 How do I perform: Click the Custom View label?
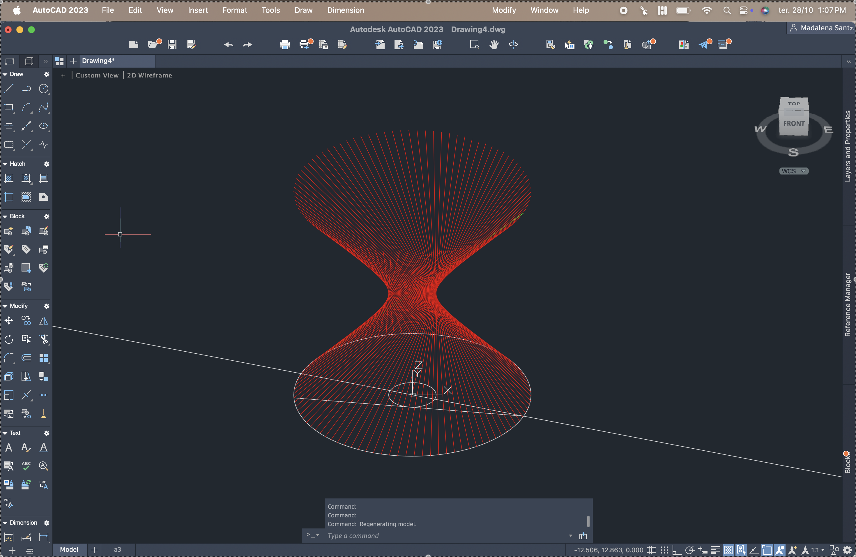pos(97,75)
